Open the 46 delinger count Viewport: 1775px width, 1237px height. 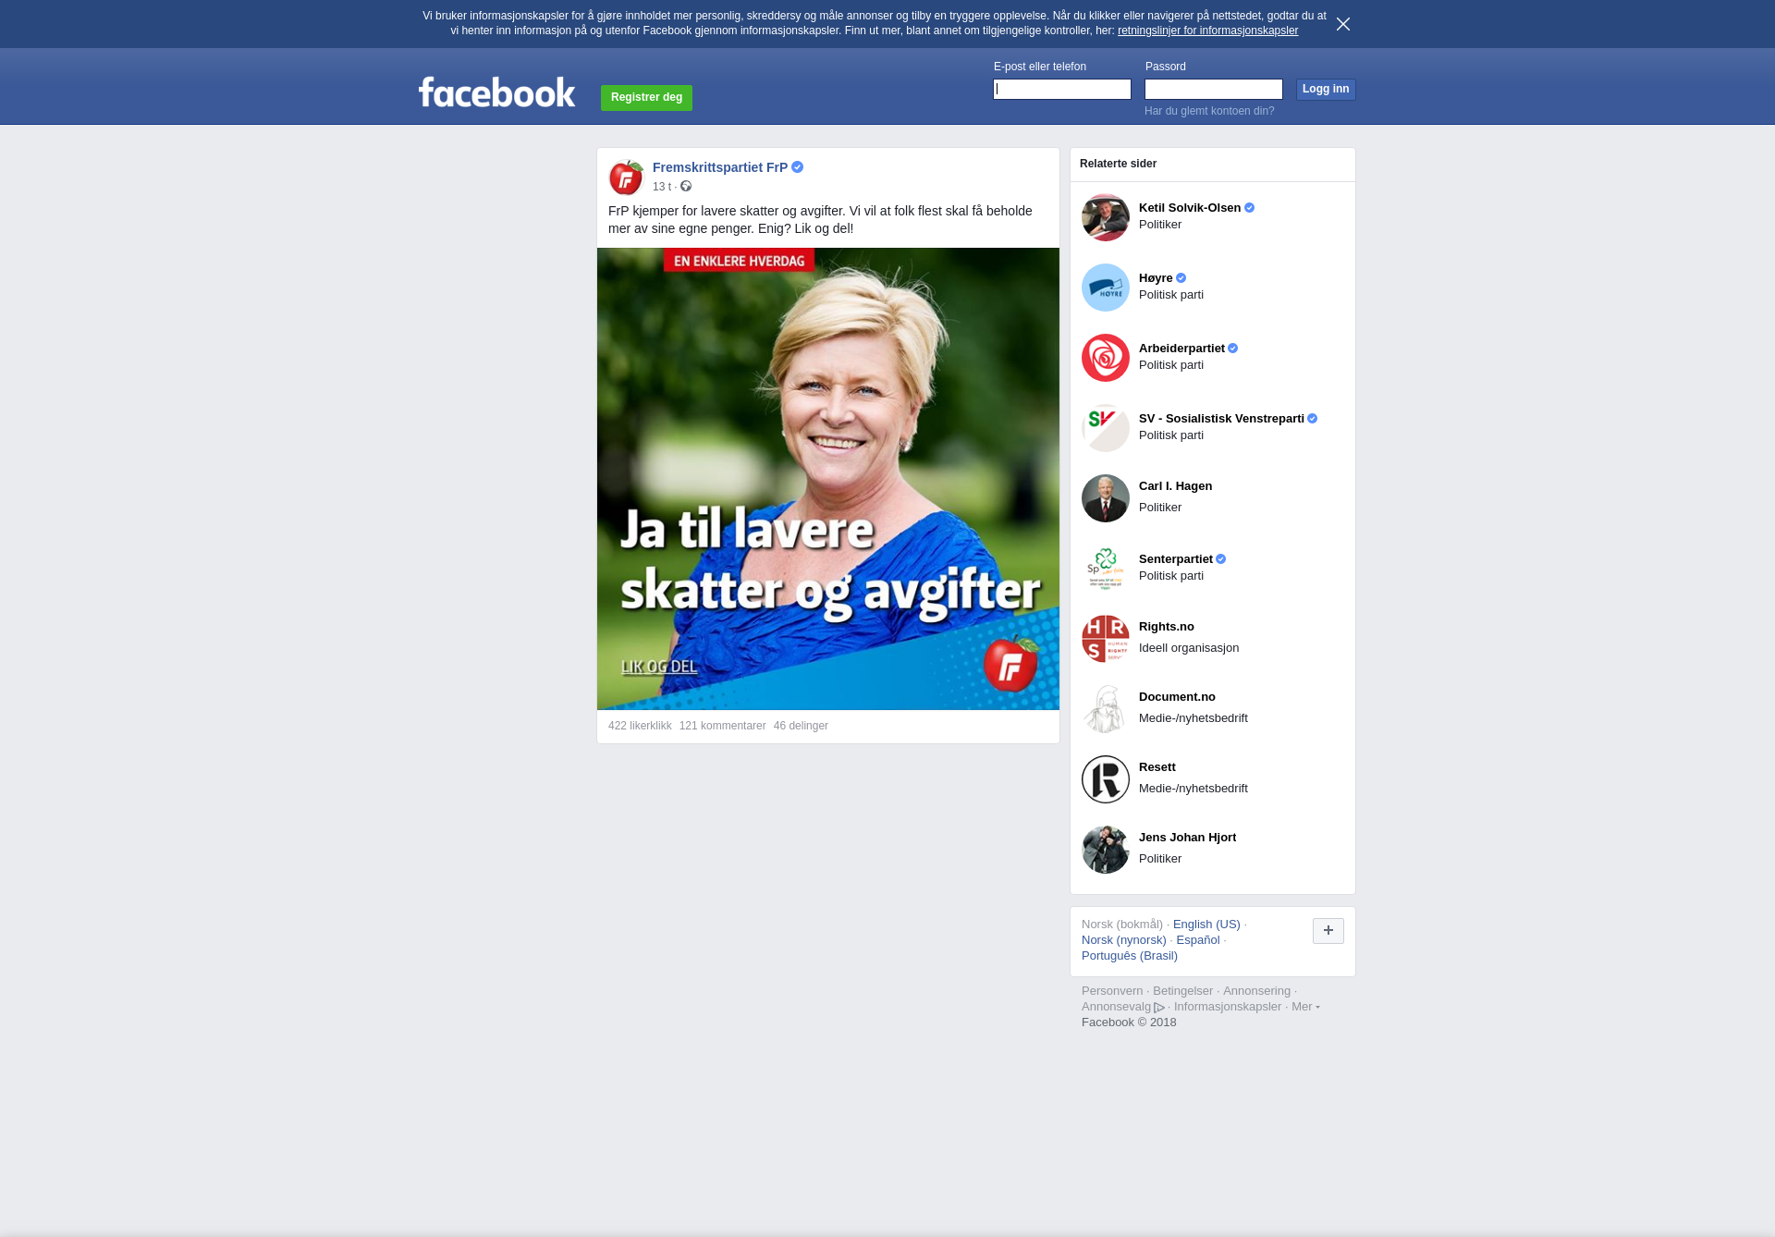801,726
